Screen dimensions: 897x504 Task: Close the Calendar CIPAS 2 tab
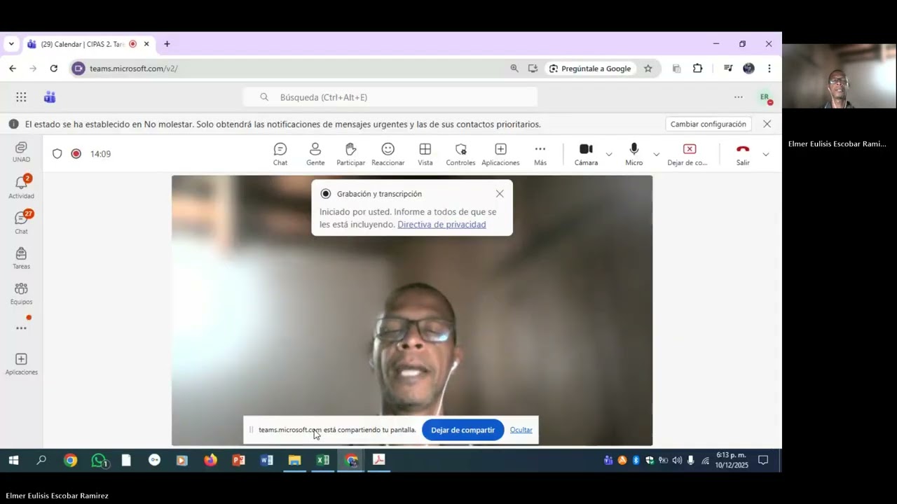click(x=146, y=44)
